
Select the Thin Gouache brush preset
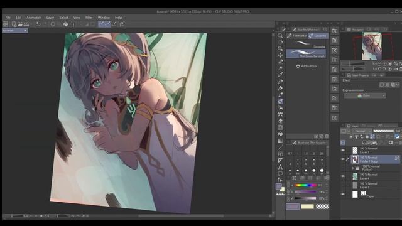[x=306, y=54]
